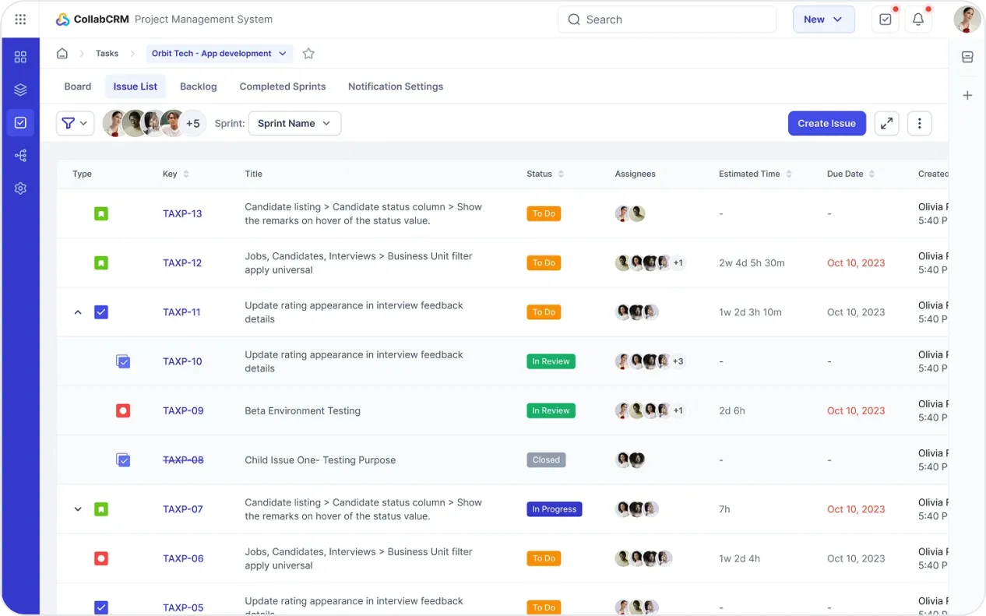Viewport: 986px width, 616px height.
Task: Click the home breadcrumb icon
Action: tap(62, 54)
